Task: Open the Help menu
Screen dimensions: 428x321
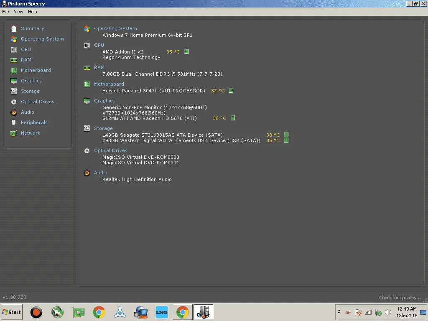Action: pyautogui.click(x=32, y=12)
